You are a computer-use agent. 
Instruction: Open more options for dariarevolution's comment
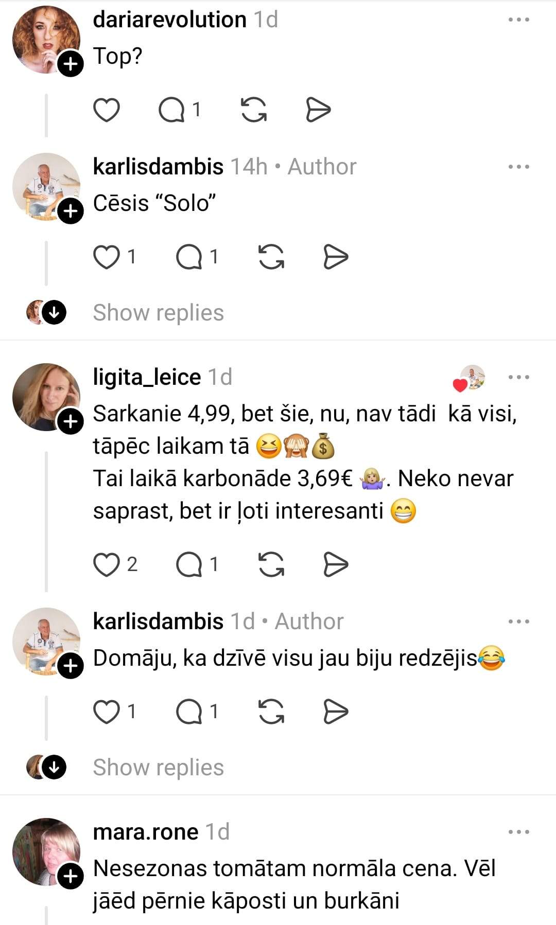(x=518, y=20)
